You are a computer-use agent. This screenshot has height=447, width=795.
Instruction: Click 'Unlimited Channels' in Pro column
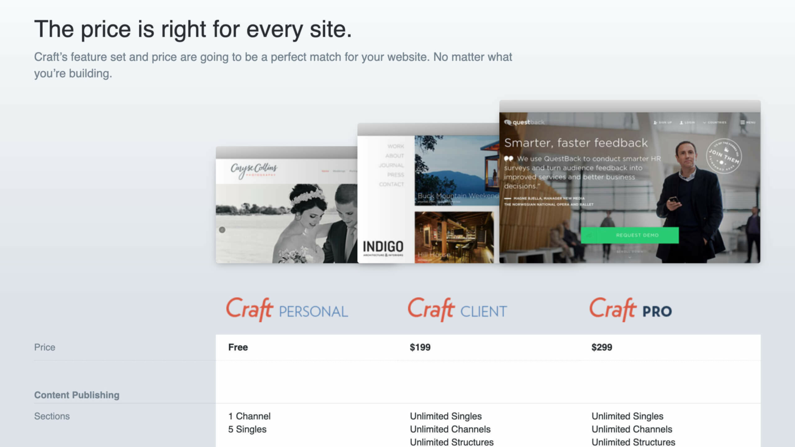(632, 429)
